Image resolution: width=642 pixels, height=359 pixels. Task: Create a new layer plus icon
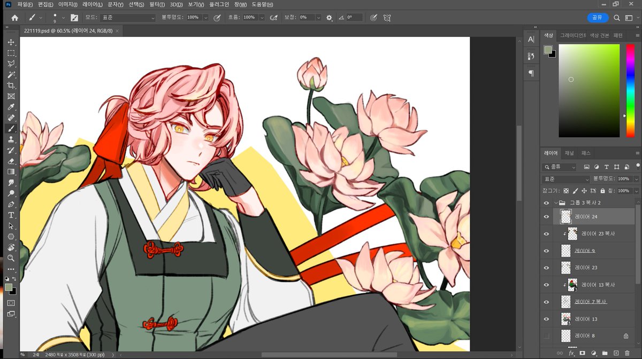pos(616,353)
